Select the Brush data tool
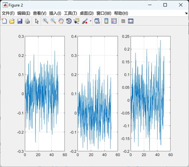 (x=85, y=21)
